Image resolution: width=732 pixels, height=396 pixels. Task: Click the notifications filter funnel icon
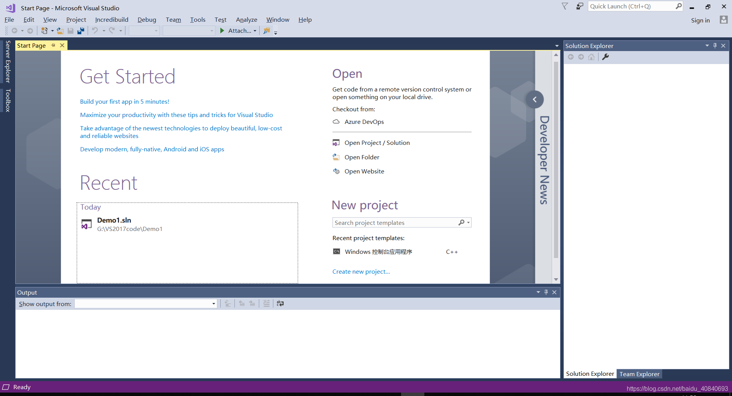[x=565, y=6]
